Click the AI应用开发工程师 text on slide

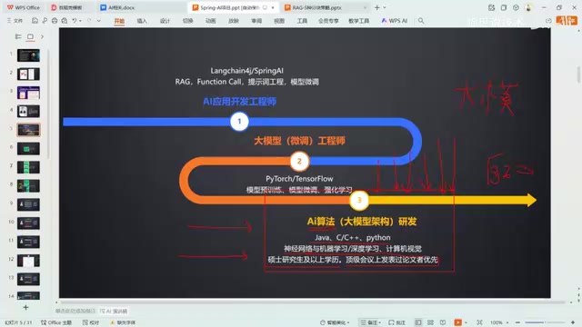[x=239, y=102]
